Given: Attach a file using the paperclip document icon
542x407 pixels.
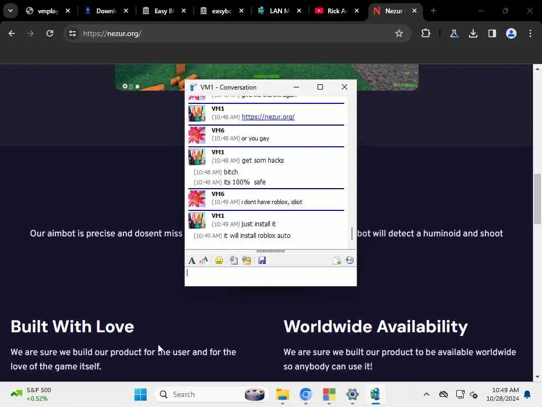Looking at the screenshot, I should point(233,260).
